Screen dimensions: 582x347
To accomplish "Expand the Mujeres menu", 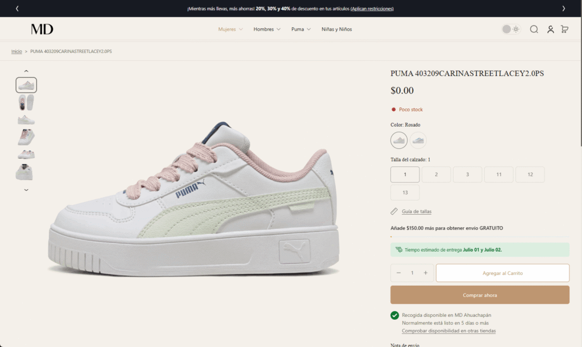I will click(x=230, y=29).
